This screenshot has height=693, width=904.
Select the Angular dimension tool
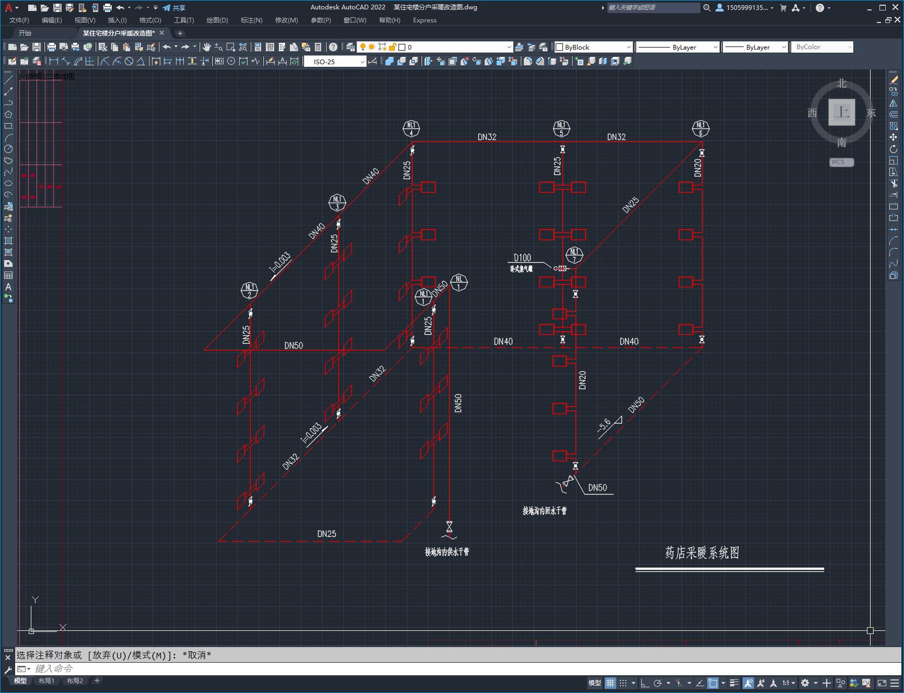[x=140, y=62]
